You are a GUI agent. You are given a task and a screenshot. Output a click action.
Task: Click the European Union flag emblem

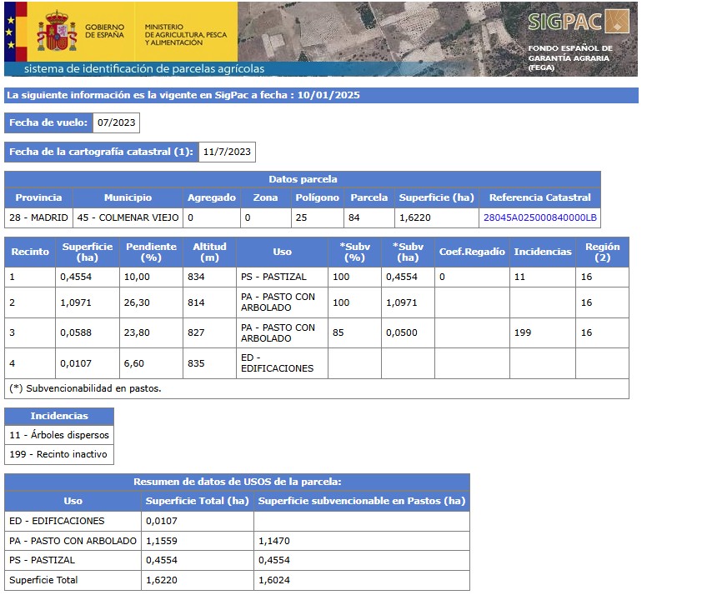[x=11, y=31]
